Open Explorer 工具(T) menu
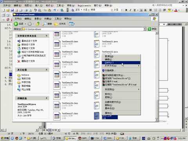188x141 pixels. (58, 19)
